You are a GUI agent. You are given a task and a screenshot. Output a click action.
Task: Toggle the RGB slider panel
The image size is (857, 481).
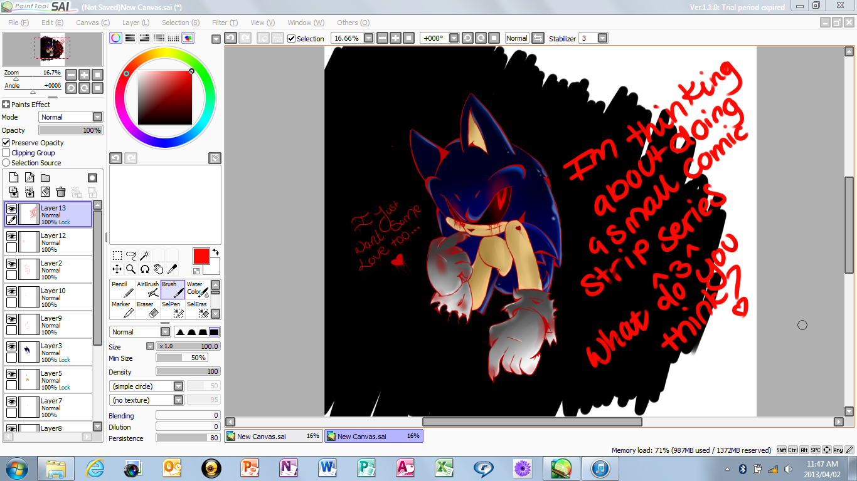tap(130, 38)
